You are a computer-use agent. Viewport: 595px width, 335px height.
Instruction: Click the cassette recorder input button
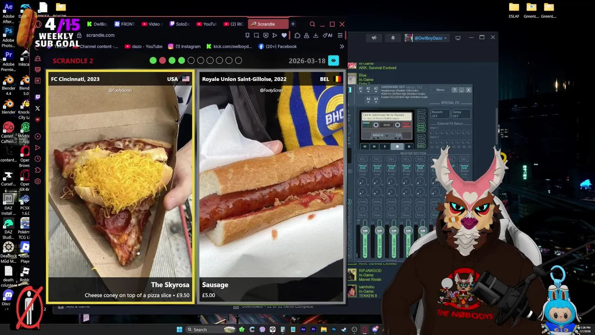[x=406, y=125]
